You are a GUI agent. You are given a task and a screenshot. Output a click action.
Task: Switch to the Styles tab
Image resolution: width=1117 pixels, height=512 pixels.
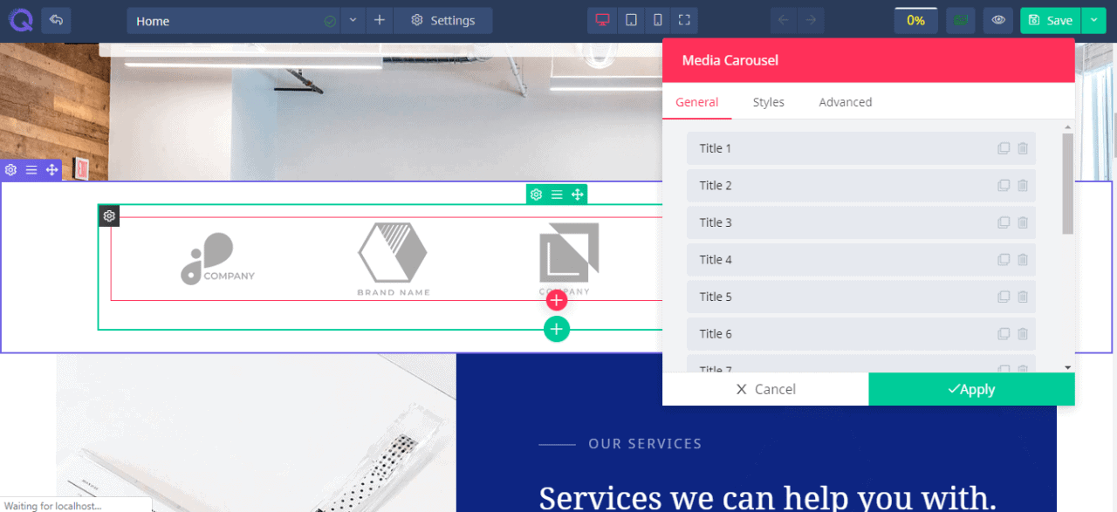point(768,102)
